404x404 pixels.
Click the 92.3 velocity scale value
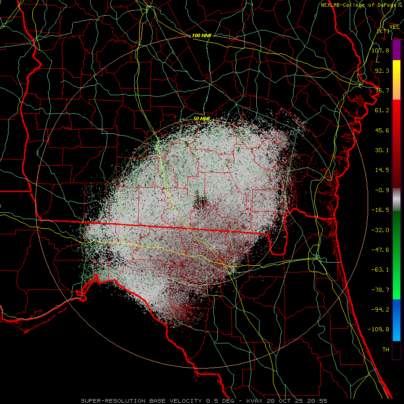click(x=382, y=70)
